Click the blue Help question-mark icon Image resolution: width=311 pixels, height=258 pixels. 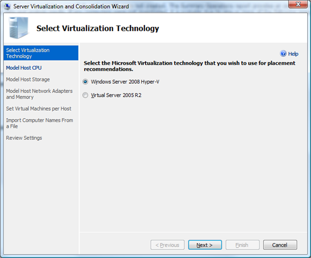click(x=283, y=54)
